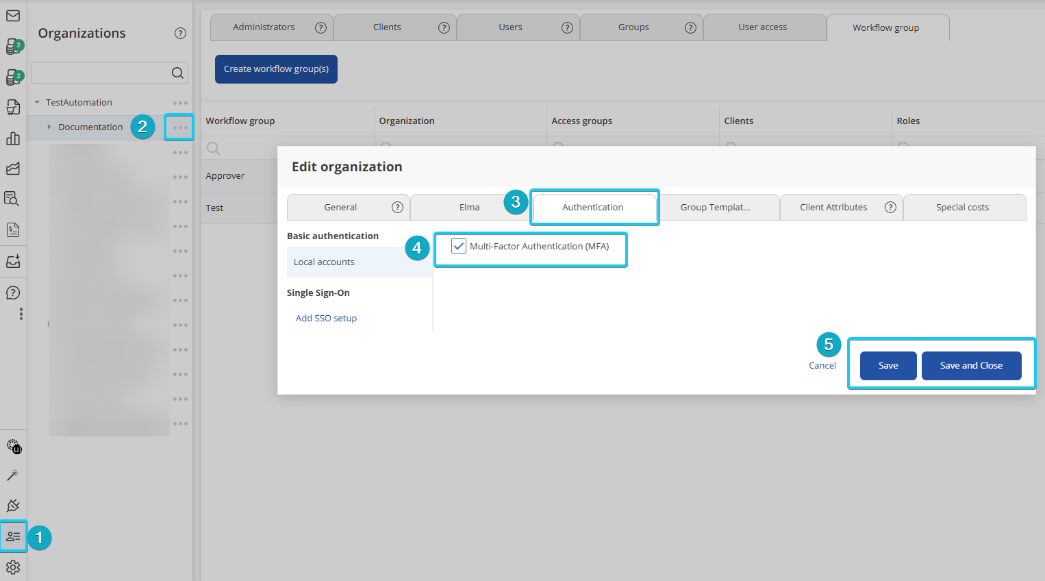1045x581 pixels.
Task: Open the Elma tab
Action: 470,207
